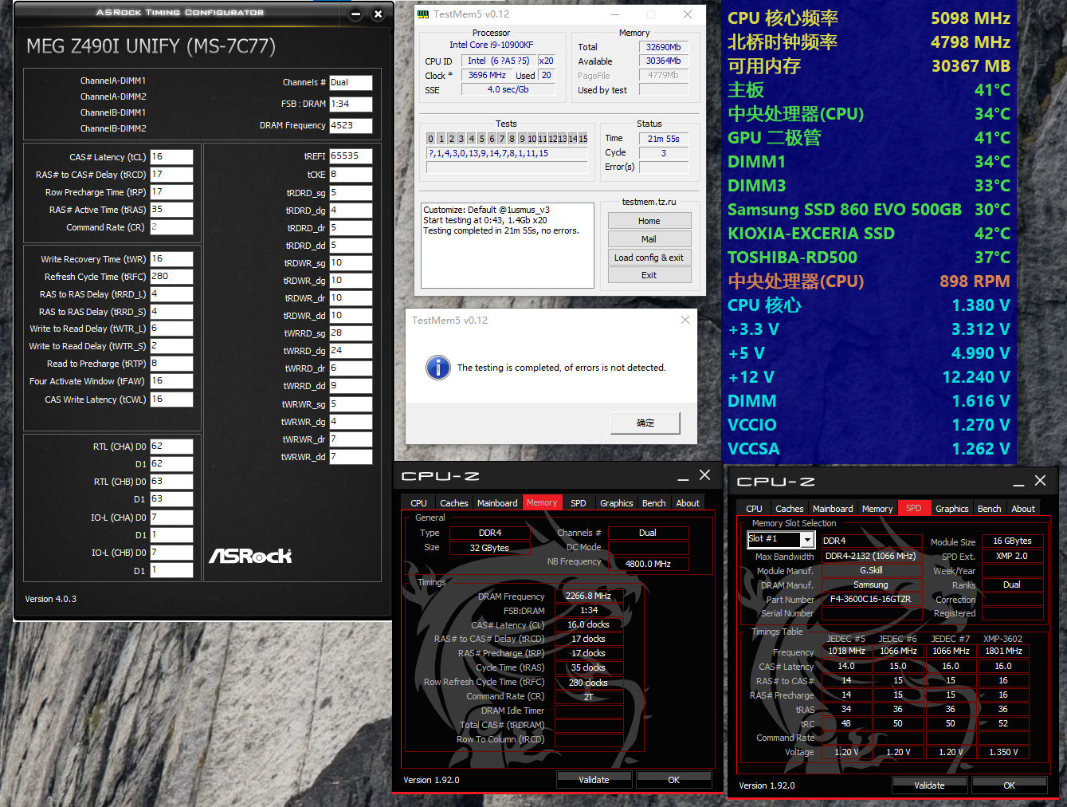The image size is (1067, 807).
Task: Close the TestMem5 completion dialog with X
Action: click(685, 320)
